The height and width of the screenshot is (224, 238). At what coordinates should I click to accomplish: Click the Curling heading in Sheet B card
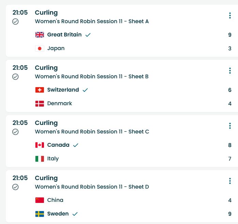coord(46,68)
